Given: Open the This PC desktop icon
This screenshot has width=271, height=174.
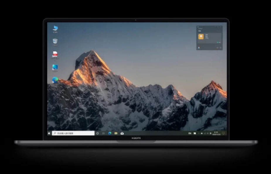Looking at the screenshot, I should point(55,28).
